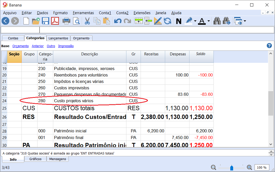This screenshot has height=172, width=275.
Task: Open the Ferramentas menu
Action: click(83, 13)
